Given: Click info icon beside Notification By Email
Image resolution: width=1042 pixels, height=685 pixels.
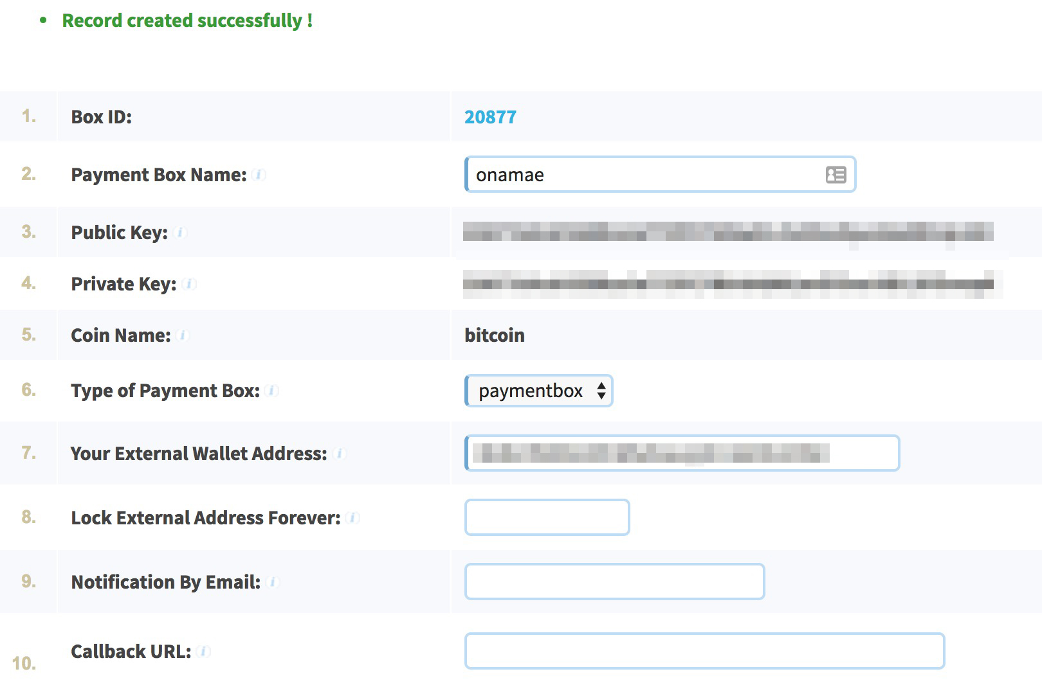Looking at the screenshot, I should coord(273,582).
